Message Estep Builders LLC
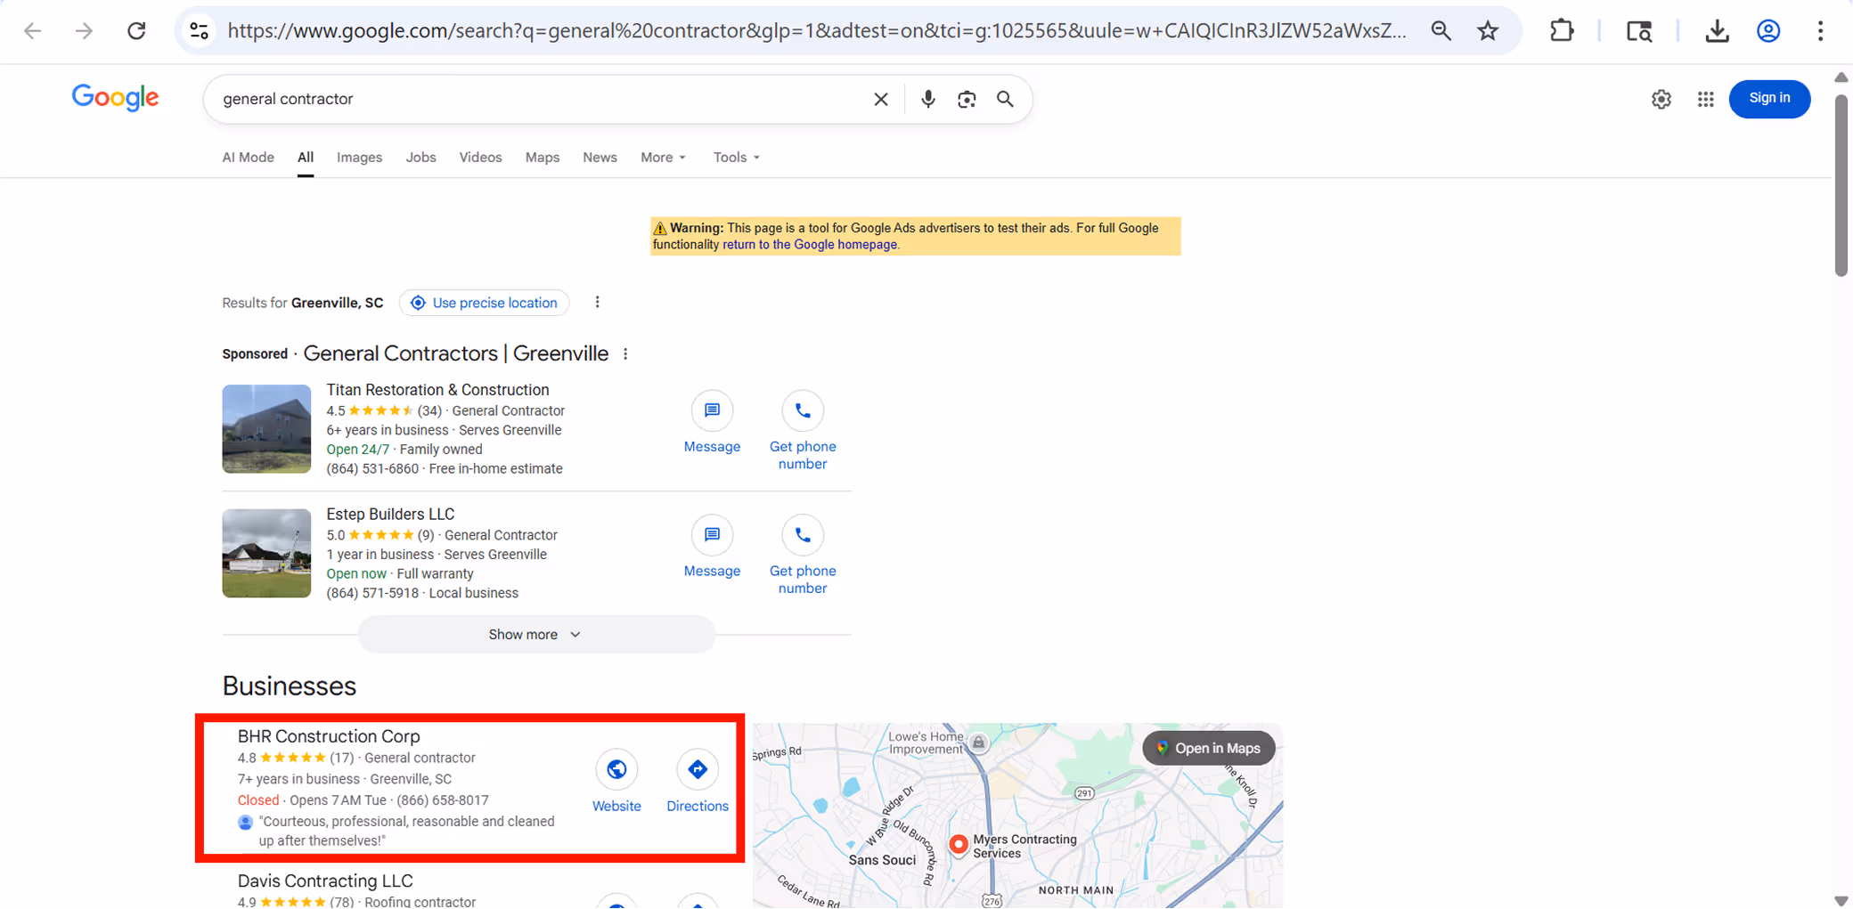This screenshot has height=909, width=1853. [712, 548]
